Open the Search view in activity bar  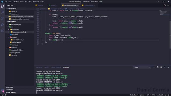2,12
